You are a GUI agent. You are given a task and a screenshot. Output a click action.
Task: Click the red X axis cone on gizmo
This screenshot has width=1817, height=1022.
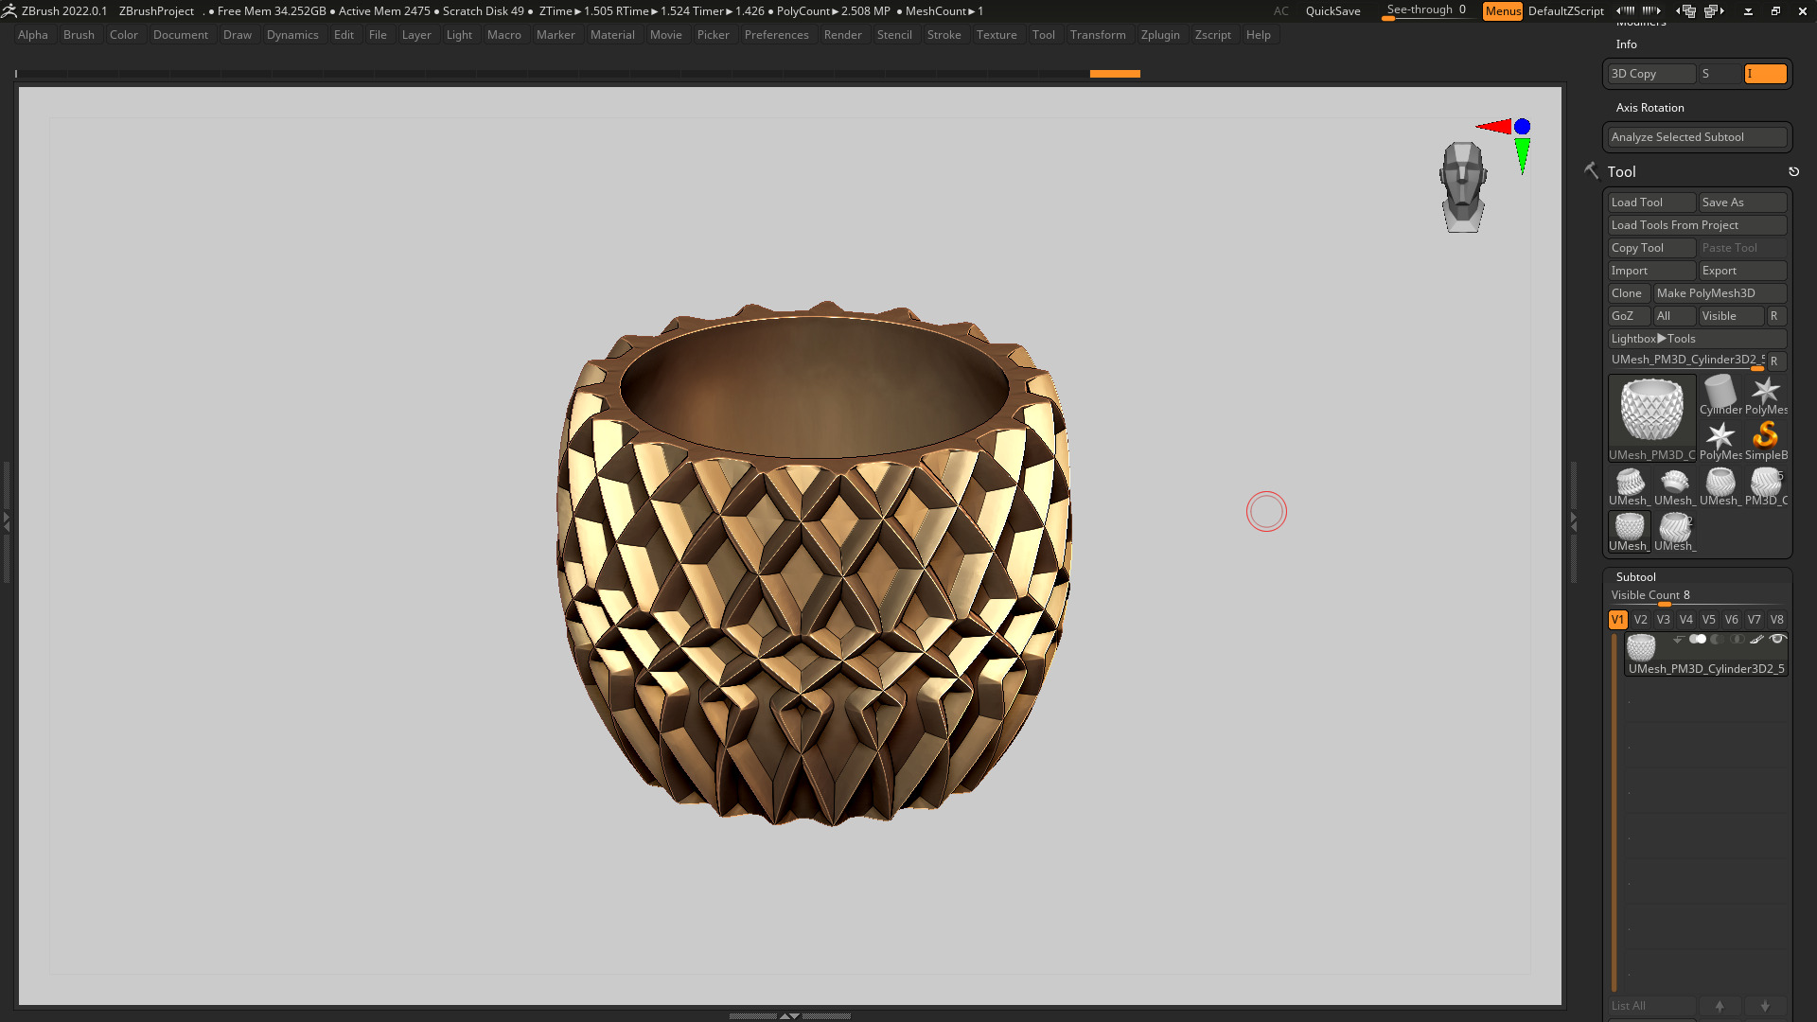pyautogui.click(x=1493, y=126)
